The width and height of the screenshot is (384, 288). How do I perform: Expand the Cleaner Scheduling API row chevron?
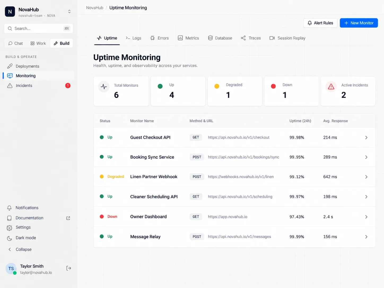(x=366, y=197)
